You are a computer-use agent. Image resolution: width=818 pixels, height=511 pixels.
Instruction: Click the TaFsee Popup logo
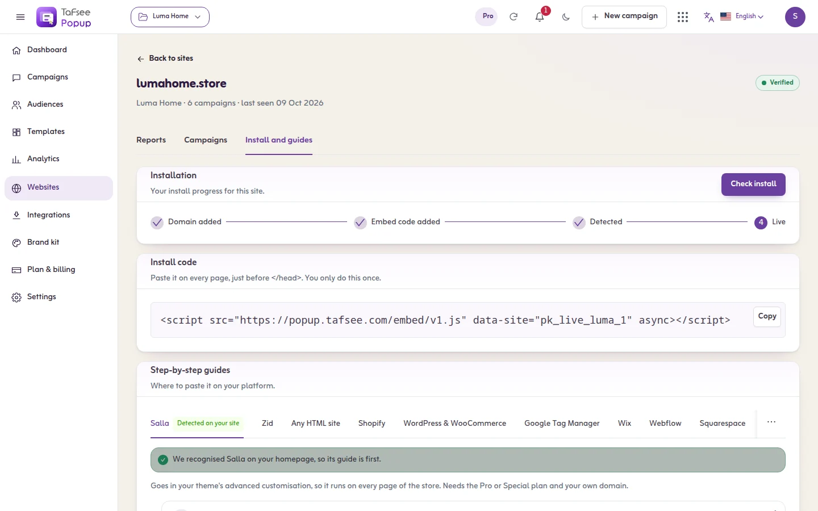pyautogui.click(x=64, y=17)
